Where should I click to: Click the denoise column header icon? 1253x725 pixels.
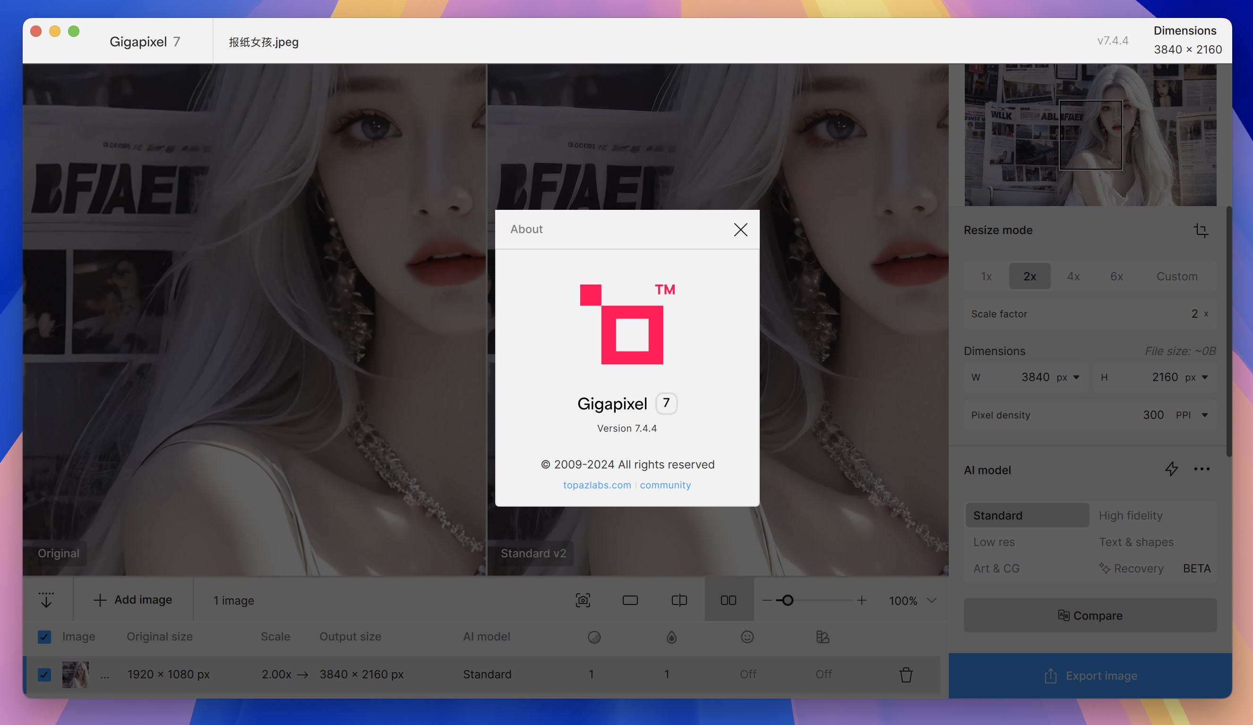(594, 637)
